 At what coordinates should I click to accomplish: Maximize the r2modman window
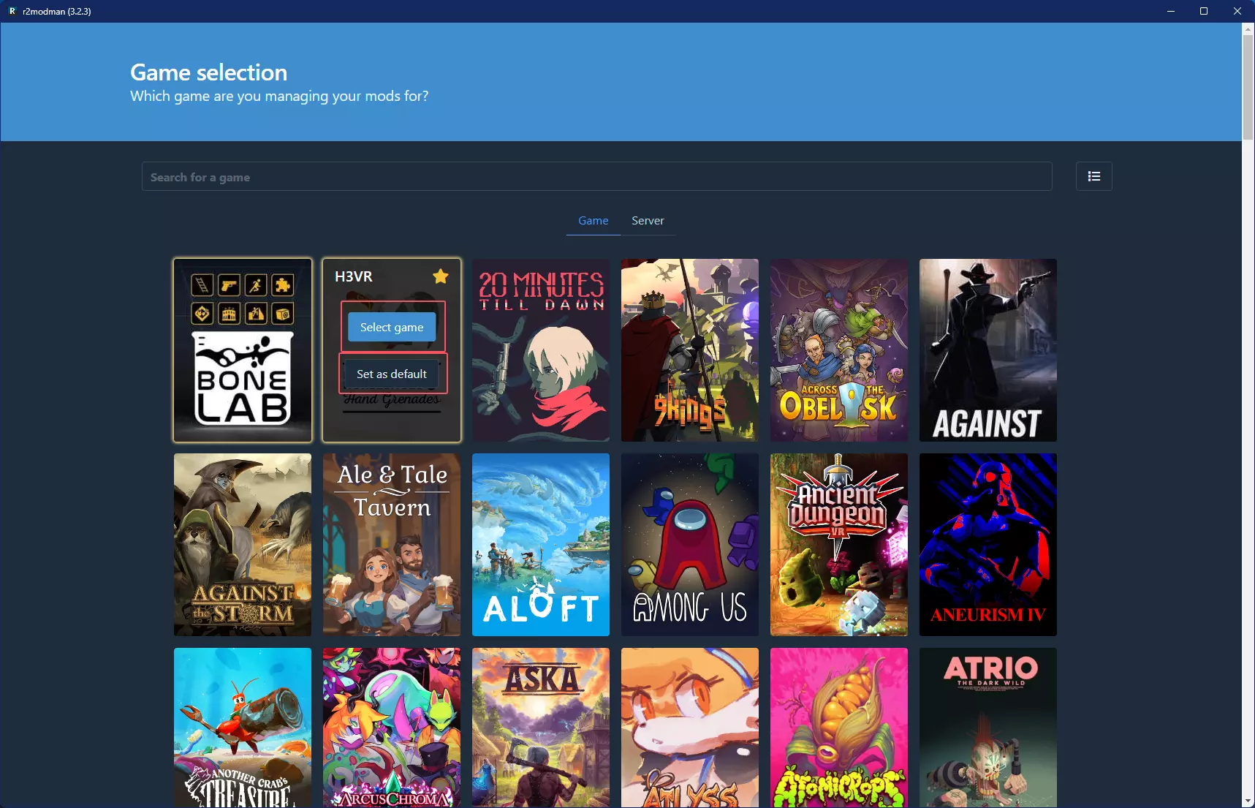click(1204, 11)
